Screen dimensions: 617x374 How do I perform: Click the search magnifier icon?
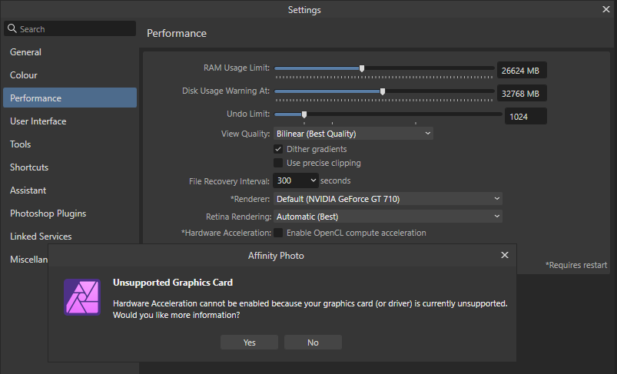(12, 28)
